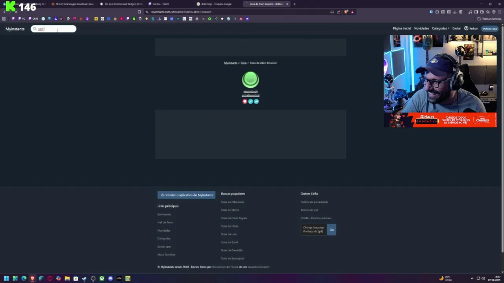The width and height of the screenshot is (504, 283).
Task: Open the apps grid icon in bookmarks bar
Action: coord(4,19)
